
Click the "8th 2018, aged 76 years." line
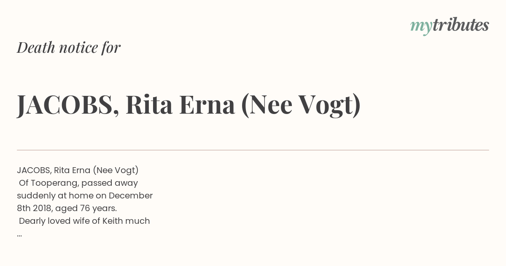(x=67, y=209)
